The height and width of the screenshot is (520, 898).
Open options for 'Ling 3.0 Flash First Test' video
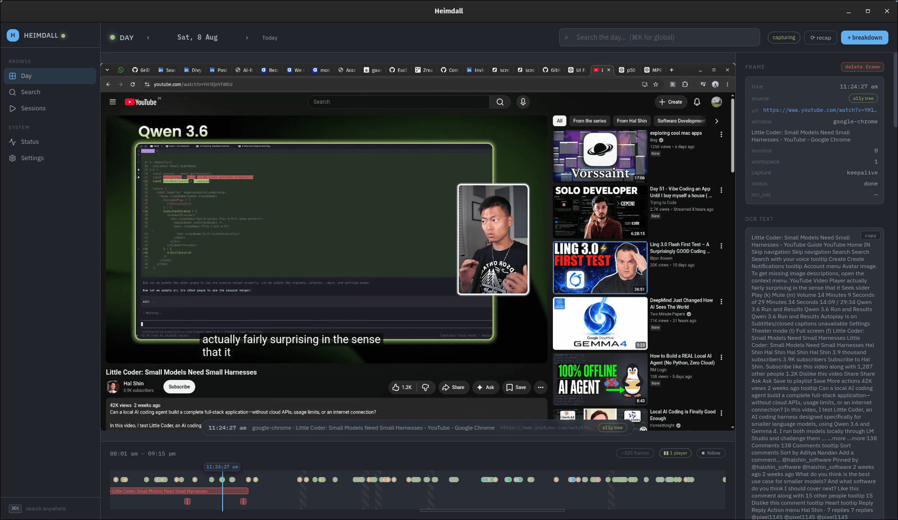click(721, 246)
